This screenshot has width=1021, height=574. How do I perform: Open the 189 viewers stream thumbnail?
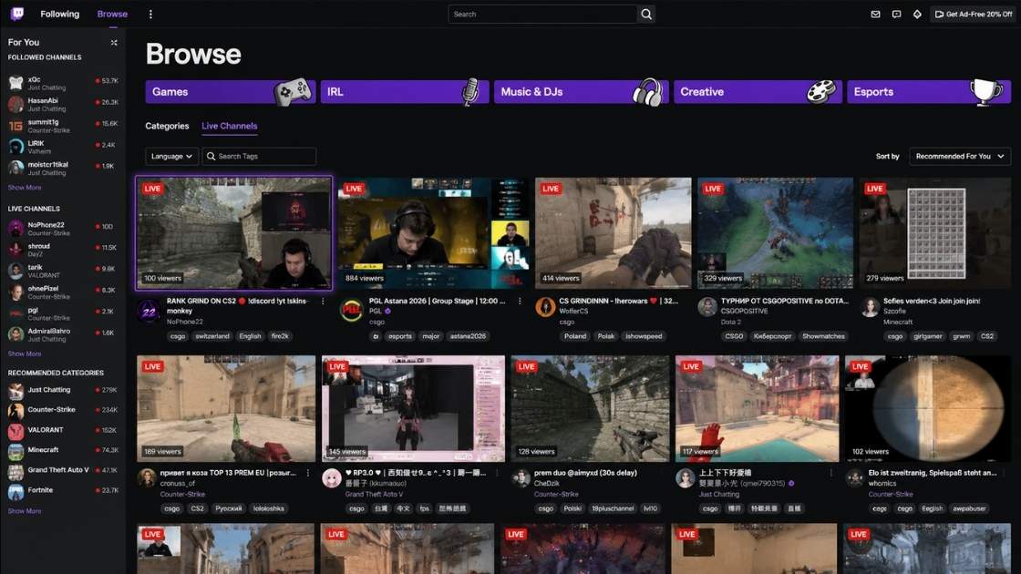(226, 408)
